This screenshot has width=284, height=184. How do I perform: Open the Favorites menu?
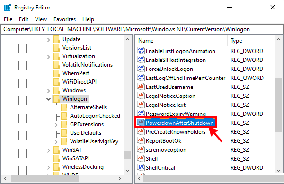pyautogui.click(x=64, y=19)
